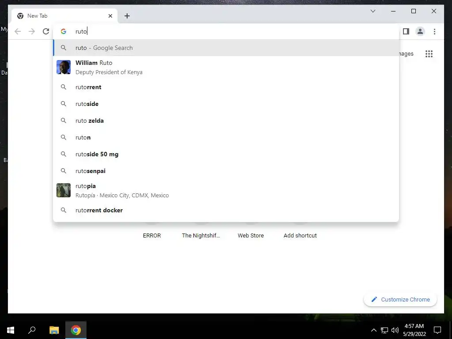Open the volume tray icon
This screenshot has width=452, height=339.
tap(395, 330)
